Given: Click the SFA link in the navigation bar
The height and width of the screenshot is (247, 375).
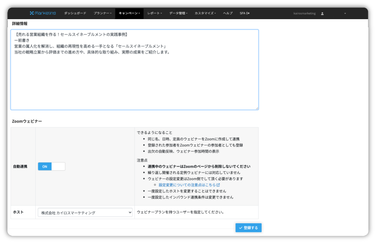Looking at the screenshot, I should (x=242, y=13).
